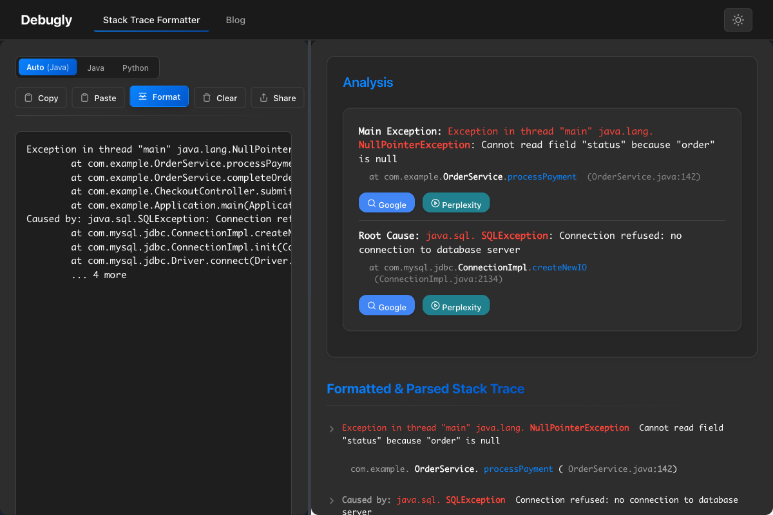Click (OrderService.java:142) in Analysis panel

[x=644, y=176]
